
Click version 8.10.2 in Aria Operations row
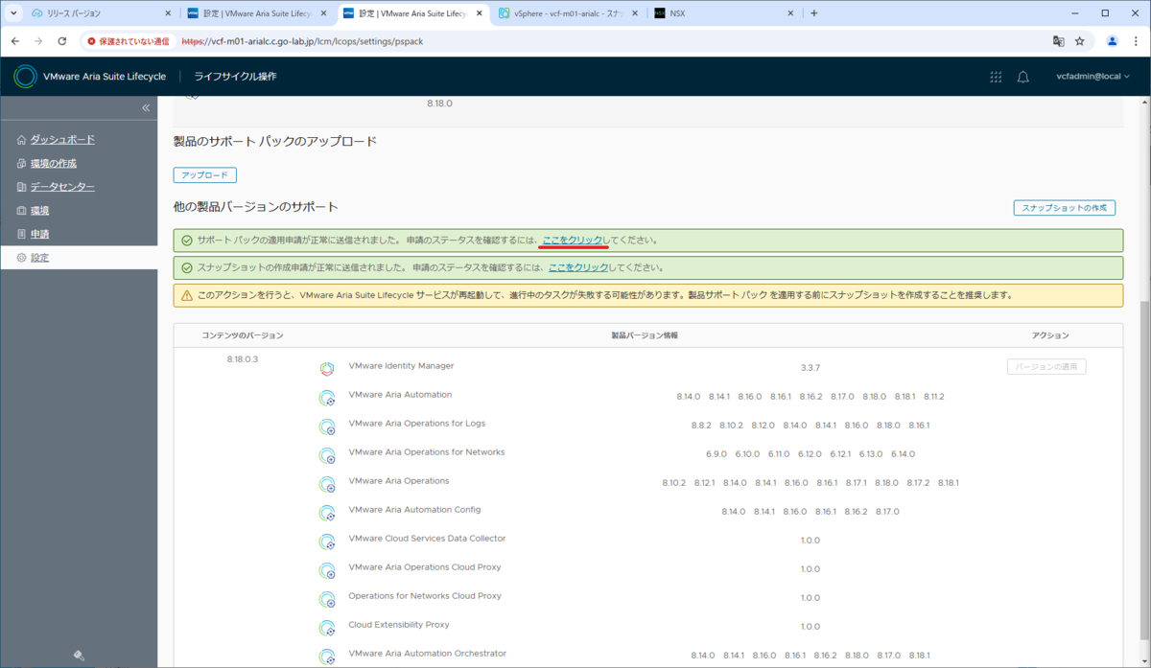tap(674, 483)
